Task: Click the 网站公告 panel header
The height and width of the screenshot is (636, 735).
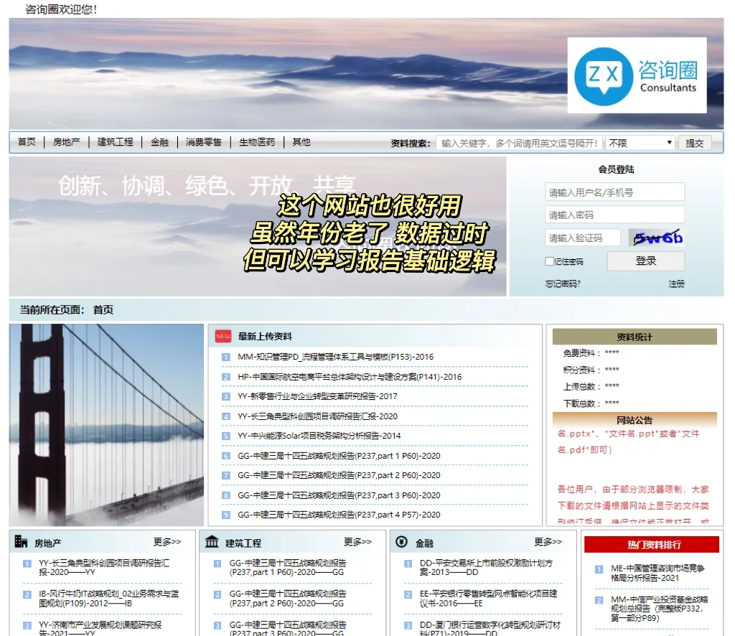Action: point(635,420)
